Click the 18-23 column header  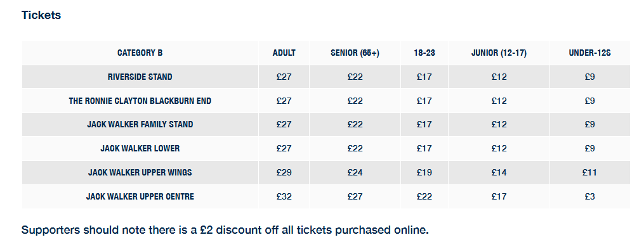(x=424, y=53)
